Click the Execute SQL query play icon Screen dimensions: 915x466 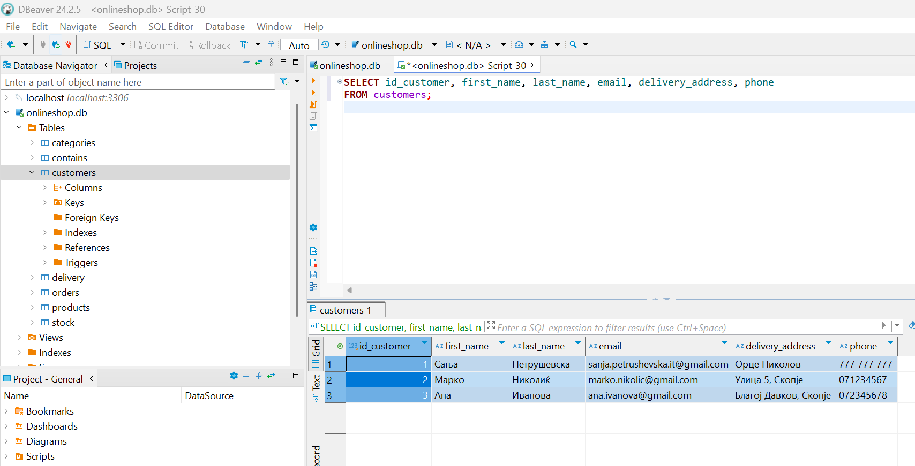point(313,81)
